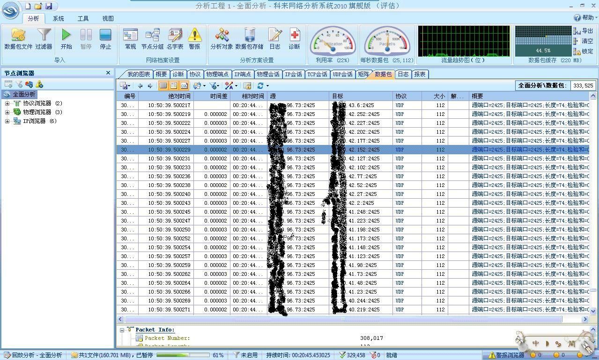Toggle the hex view pane button
The height and width of the screenshot is (360, 599).
(184, 86)
